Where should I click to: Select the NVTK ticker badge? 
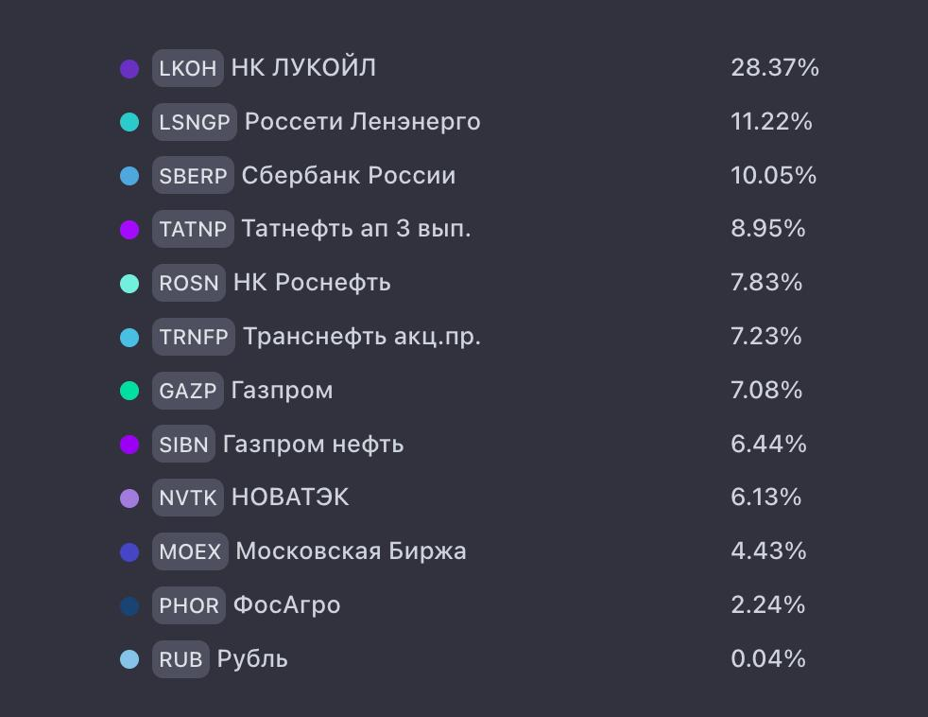pyautogui.click(x=188, y=498)
